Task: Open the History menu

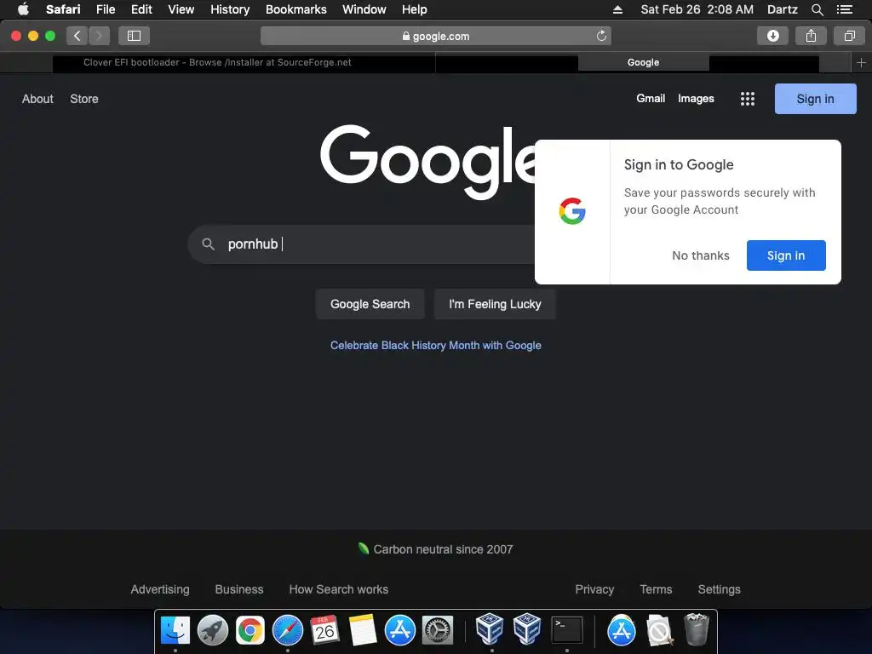Action: coord(230,9)
